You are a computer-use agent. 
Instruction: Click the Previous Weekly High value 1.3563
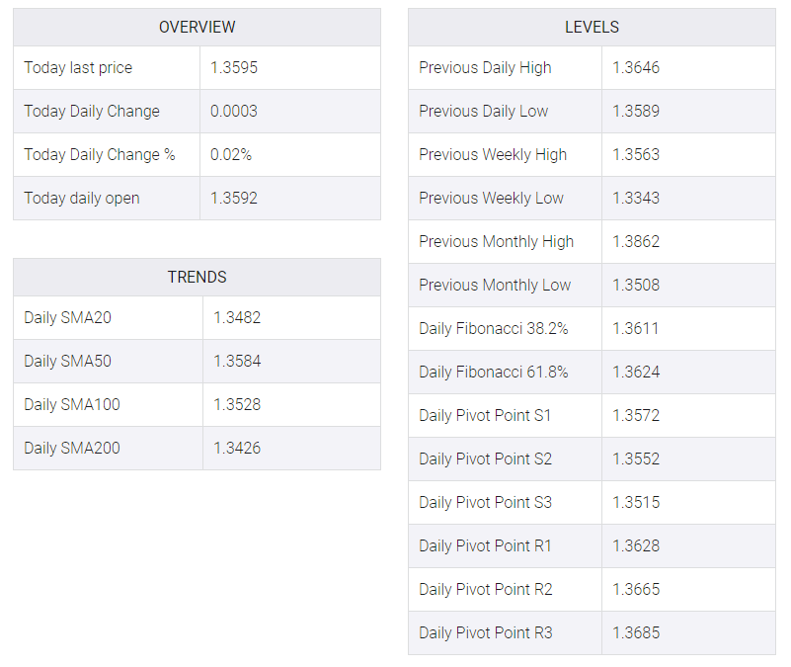pyautogui.click(x=636, y=154)
